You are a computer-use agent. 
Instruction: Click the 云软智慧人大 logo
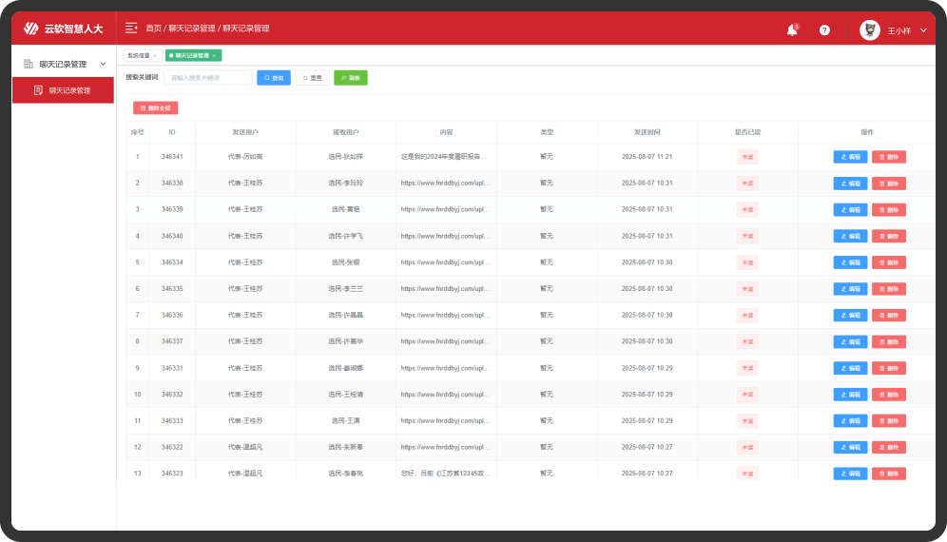pos(63,29)
